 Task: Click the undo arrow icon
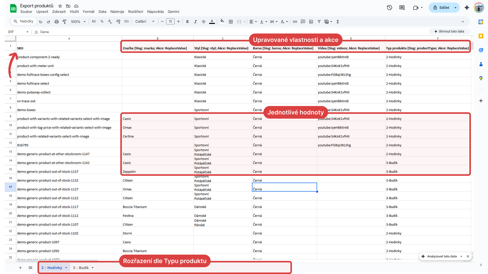tap(41, 22)
